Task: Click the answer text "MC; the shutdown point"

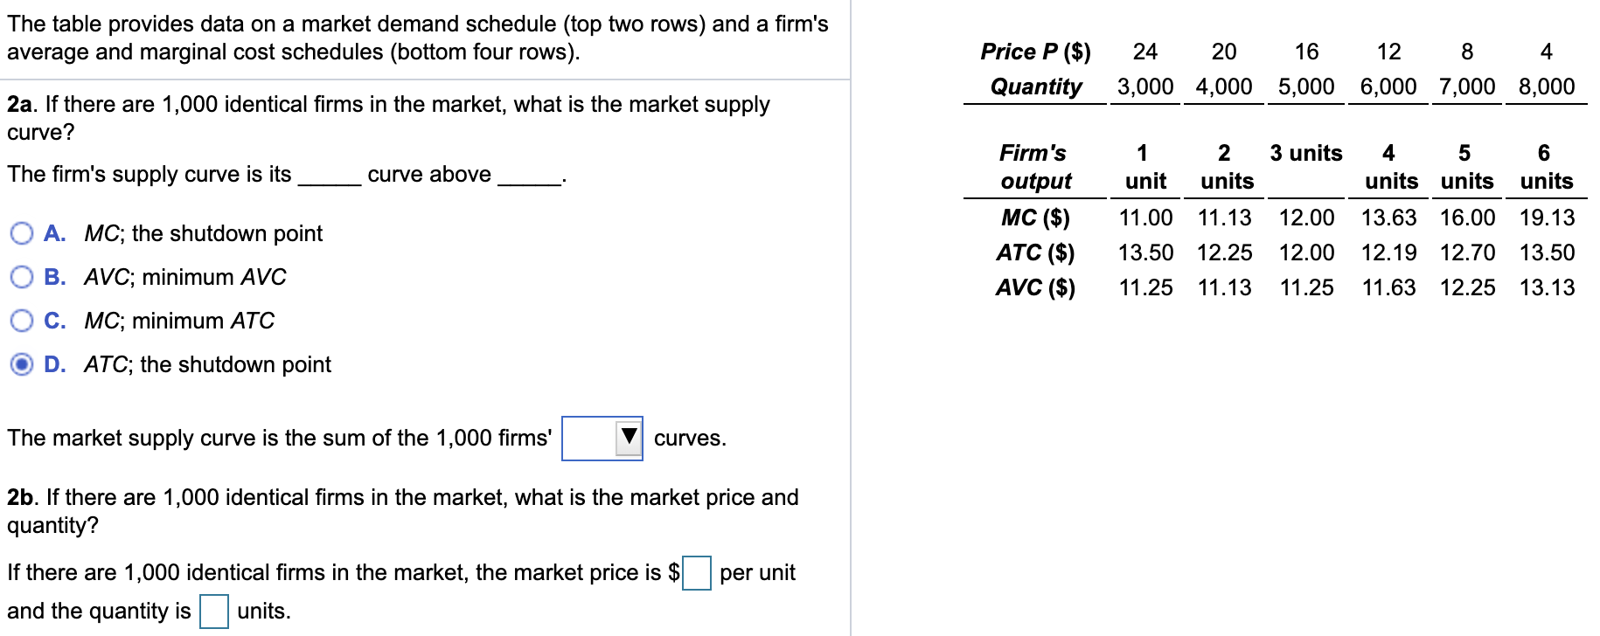Action: click(203, 233)
